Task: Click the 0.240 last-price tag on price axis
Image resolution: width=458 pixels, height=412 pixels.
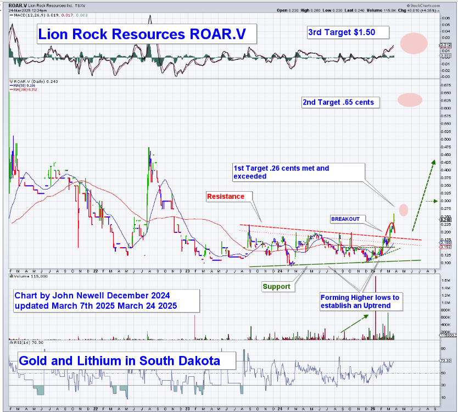Action: coord(446,220)
